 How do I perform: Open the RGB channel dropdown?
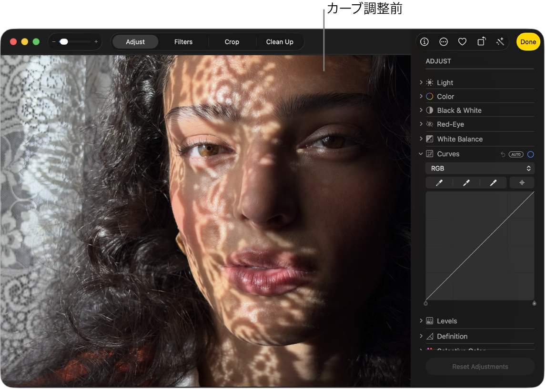pos(480,169)
